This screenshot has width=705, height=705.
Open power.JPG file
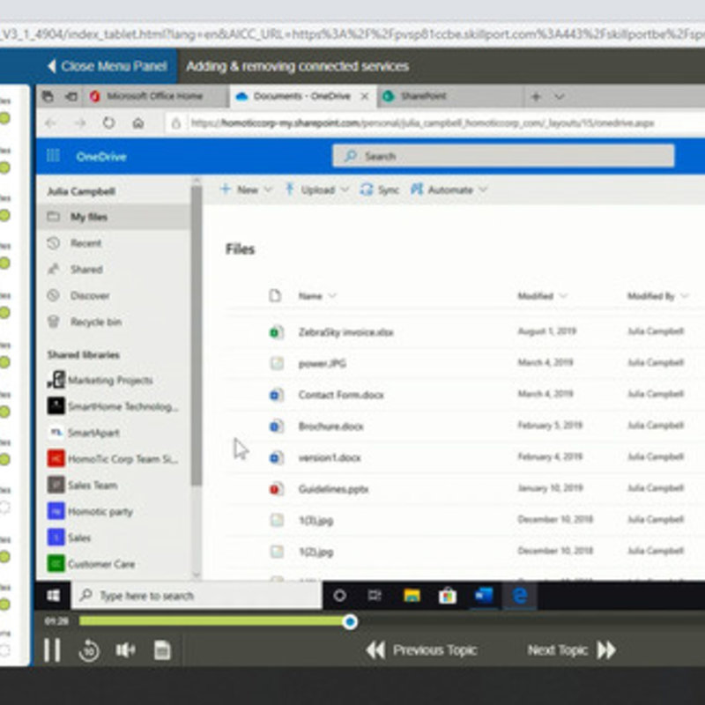(x=323, y=363)
